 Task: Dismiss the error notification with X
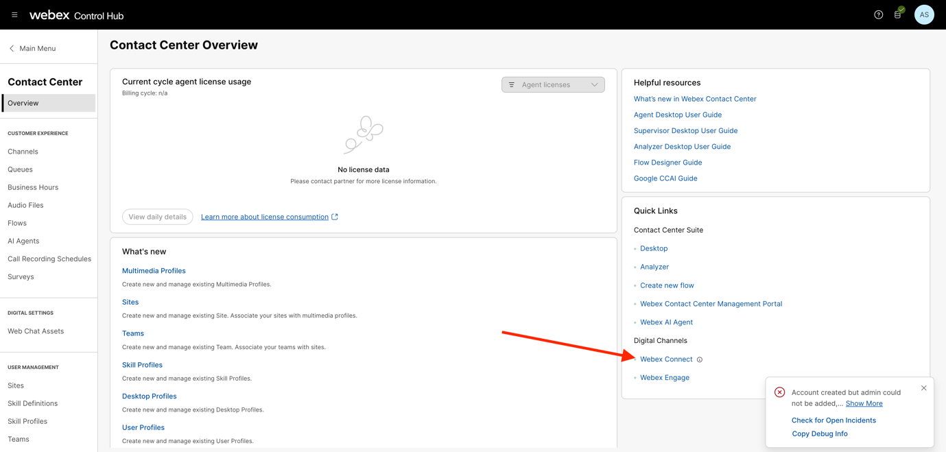(923, 388)
